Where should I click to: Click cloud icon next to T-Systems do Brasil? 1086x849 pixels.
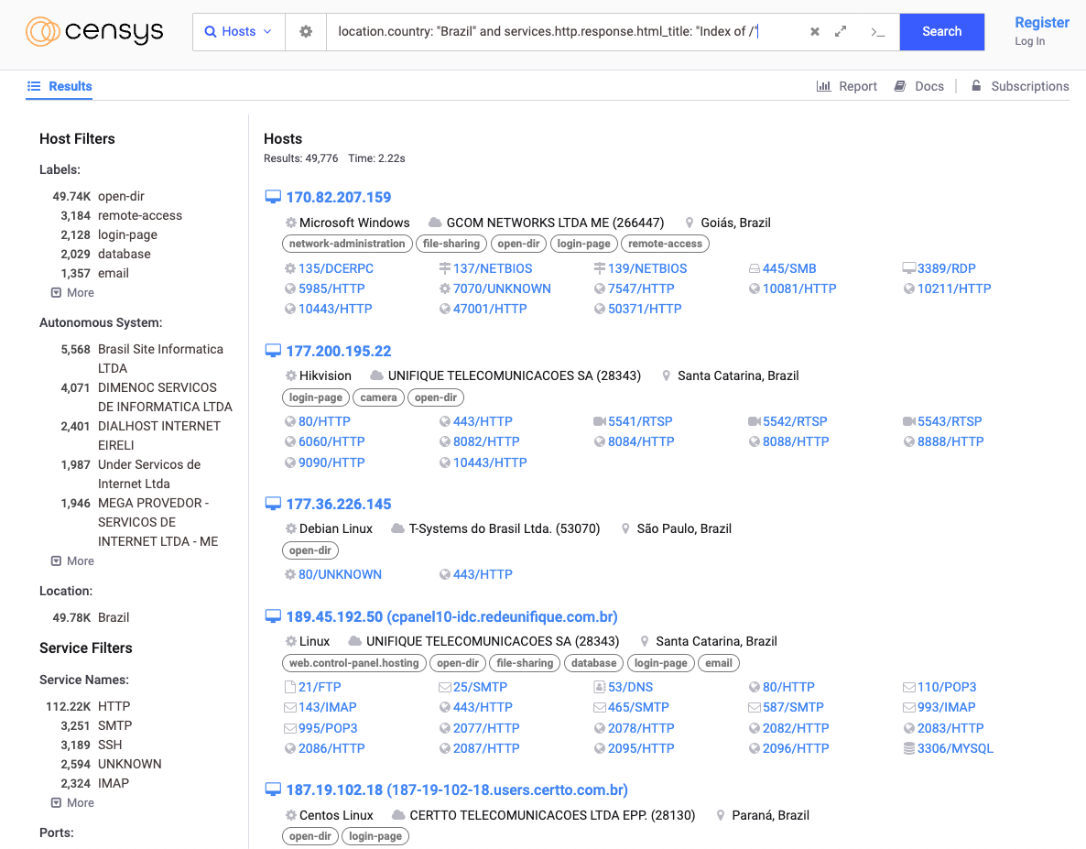click(397, 528)
